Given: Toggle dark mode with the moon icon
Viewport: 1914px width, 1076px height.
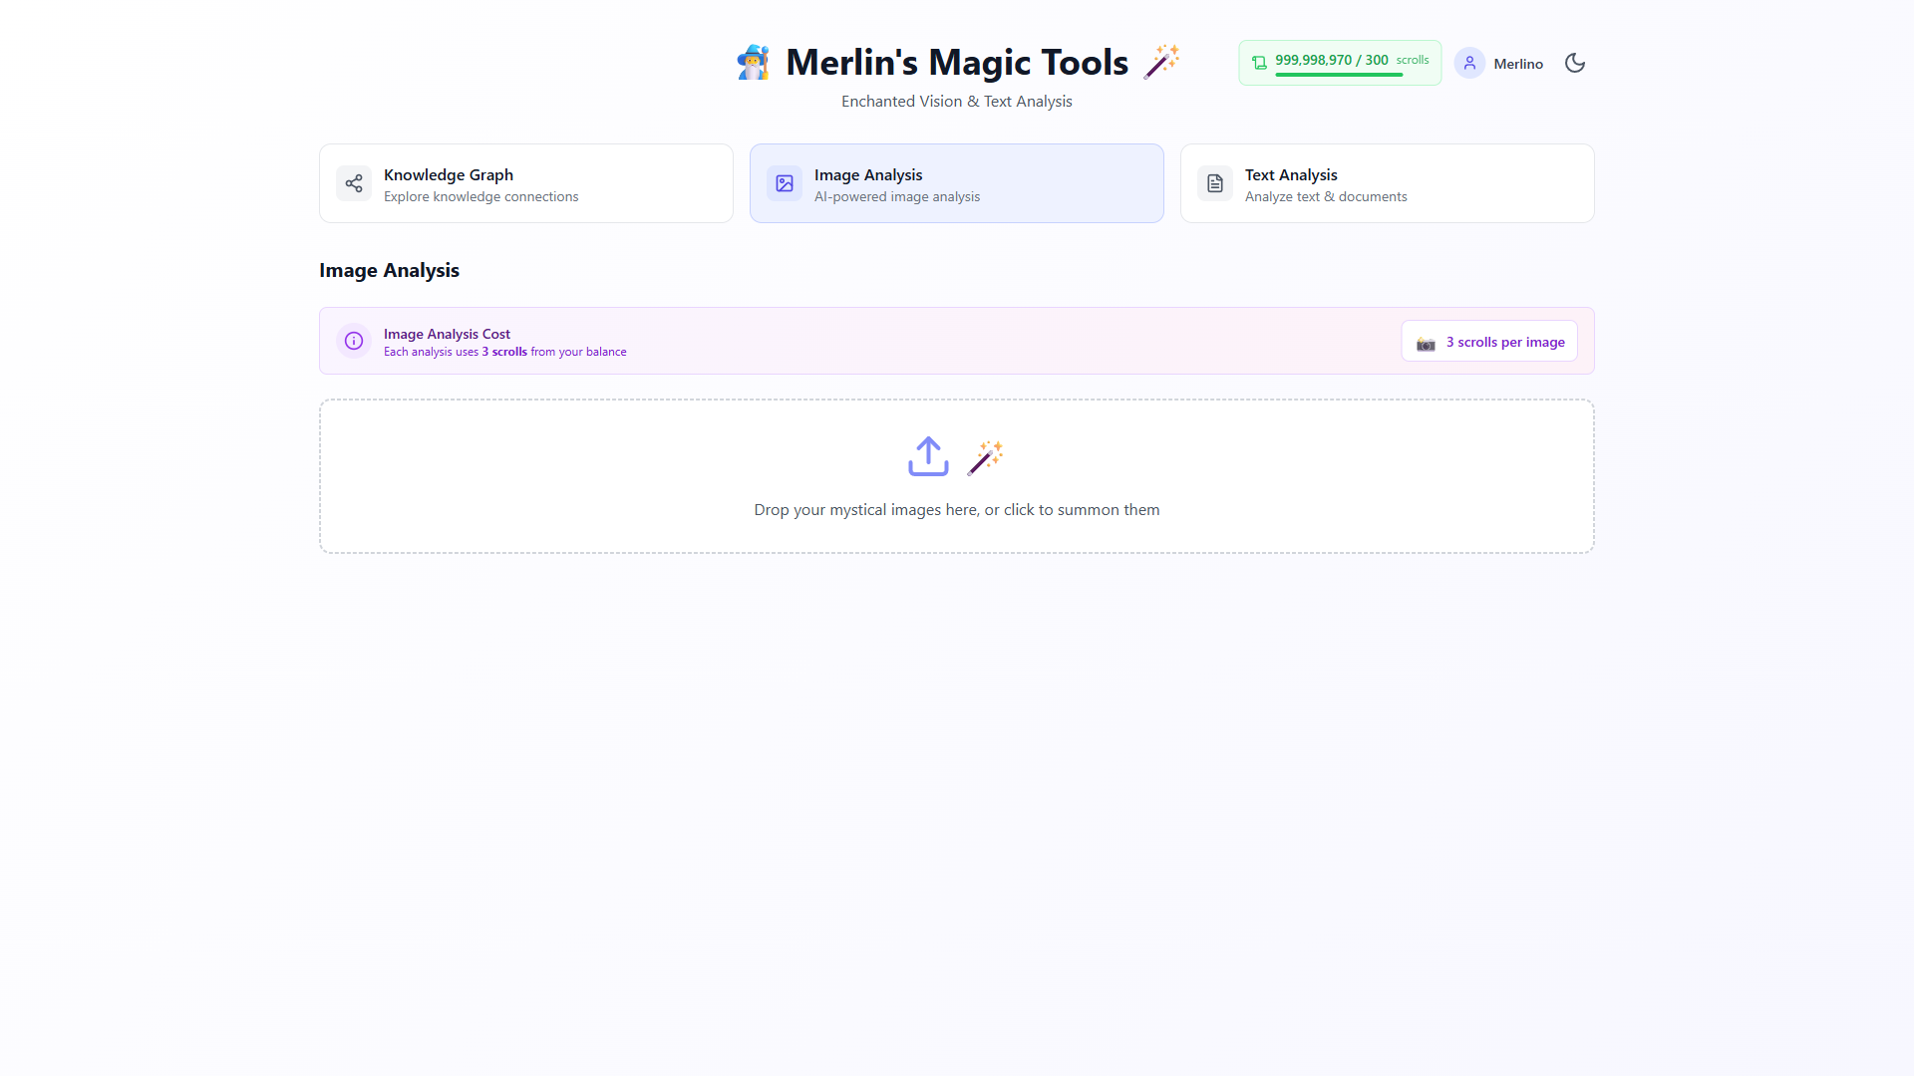Looking at the screenshot, I should tap(1575, 63).
